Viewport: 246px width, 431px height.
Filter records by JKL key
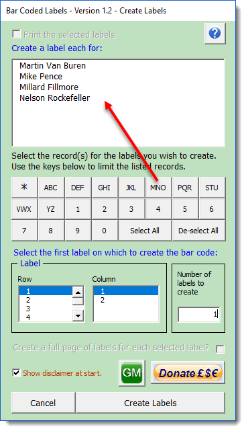(131, 188)
